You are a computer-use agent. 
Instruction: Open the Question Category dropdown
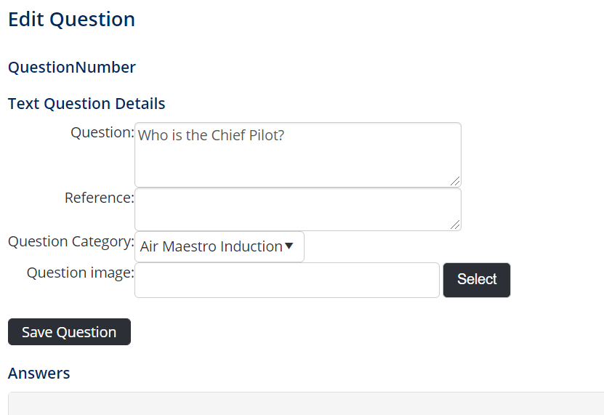tap(219, 246)
